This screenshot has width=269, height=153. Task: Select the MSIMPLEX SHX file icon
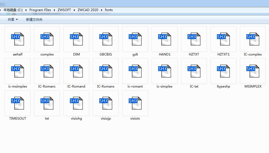click(x=253, y=71)
